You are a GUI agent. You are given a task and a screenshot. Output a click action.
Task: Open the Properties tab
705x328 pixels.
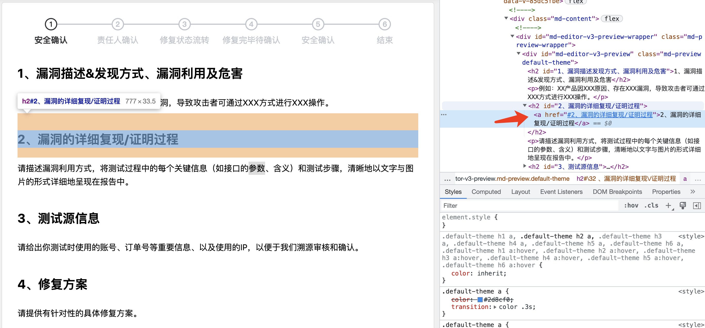point(666,192)
